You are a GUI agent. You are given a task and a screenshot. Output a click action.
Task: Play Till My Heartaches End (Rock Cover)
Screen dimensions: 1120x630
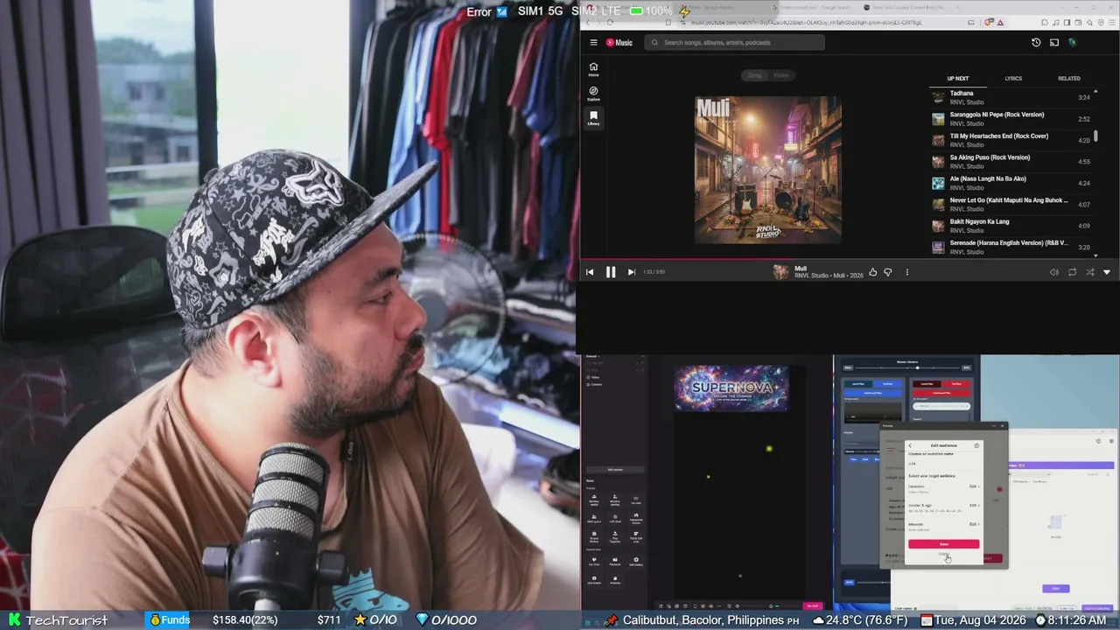point(1011,140)
